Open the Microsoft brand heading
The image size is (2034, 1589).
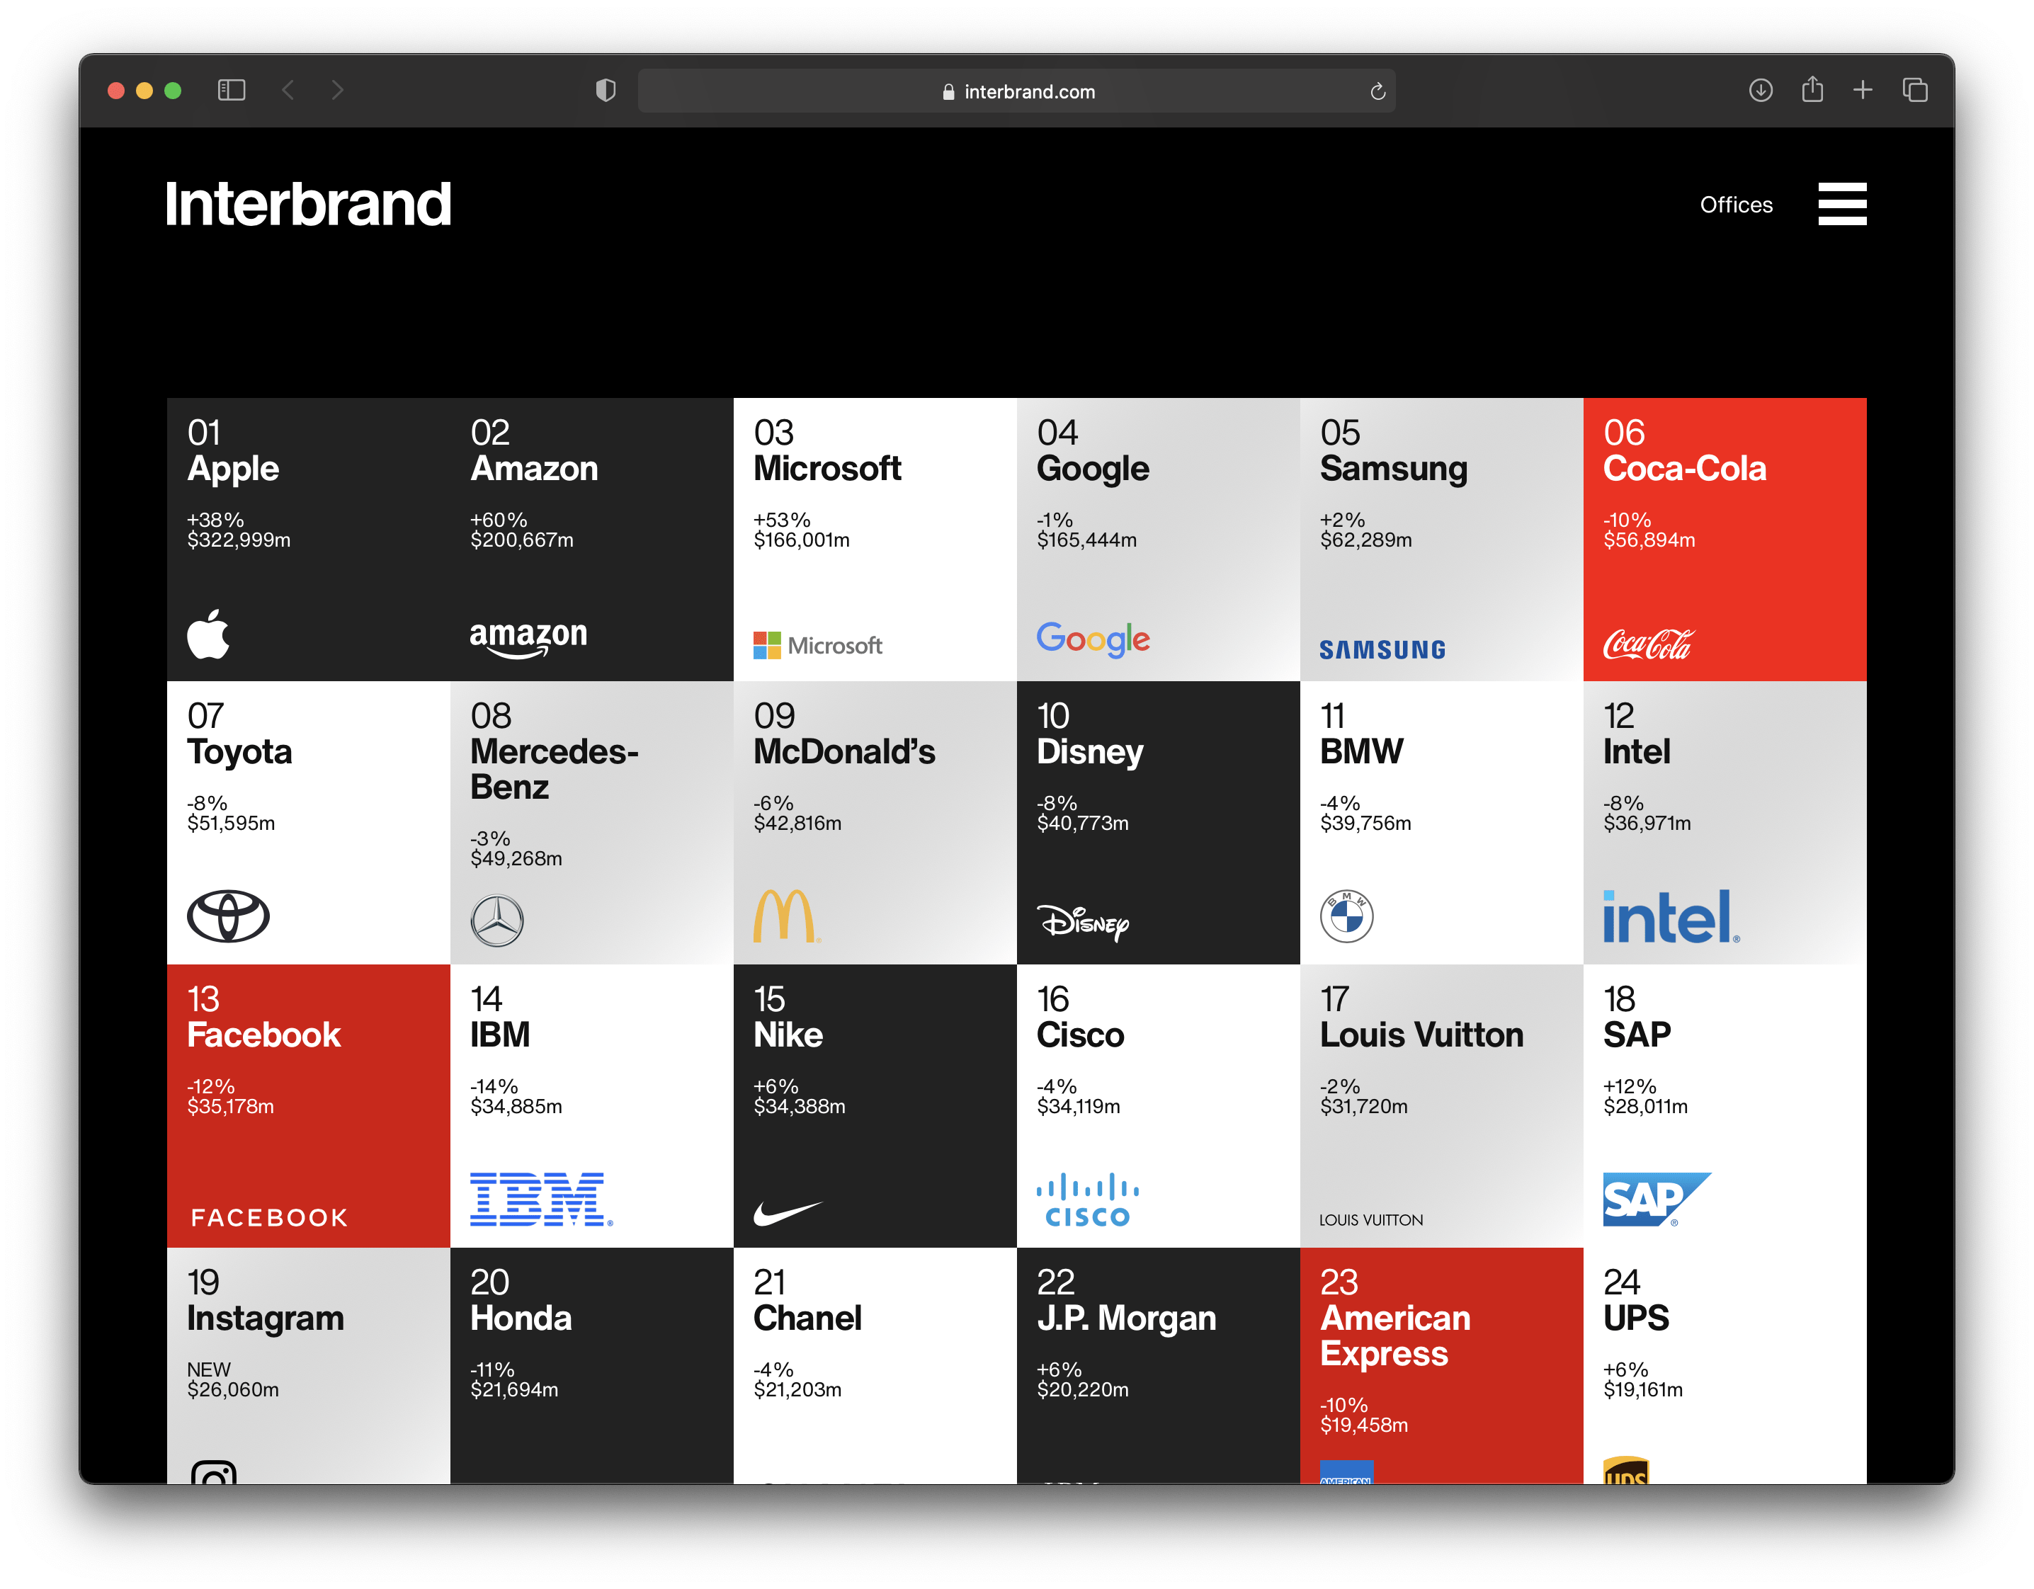[827, 469]
